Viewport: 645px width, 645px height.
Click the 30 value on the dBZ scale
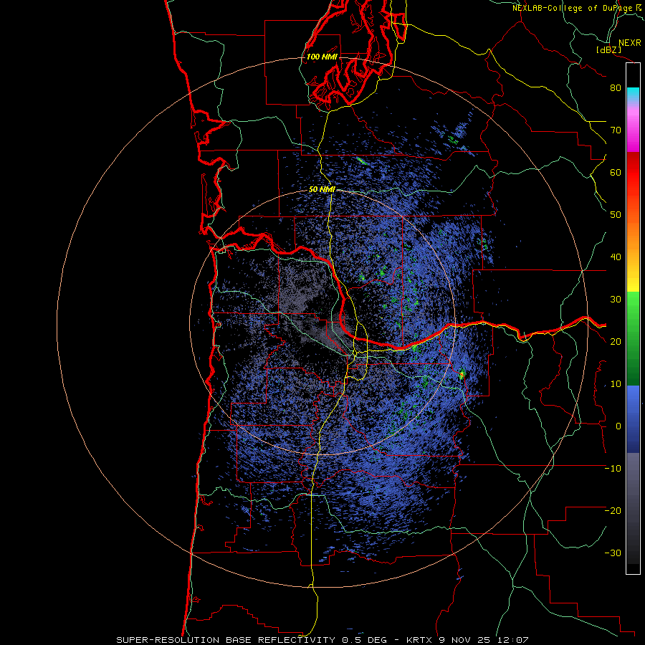pos(616,300)
